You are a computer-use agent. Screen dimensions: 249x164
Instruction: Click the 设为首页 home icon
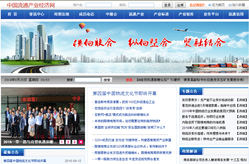click(210, 5)
